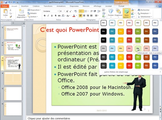Open the bullets list dropdown arrow
Viewport: 162px width, 120px height.
coord(83,11)
